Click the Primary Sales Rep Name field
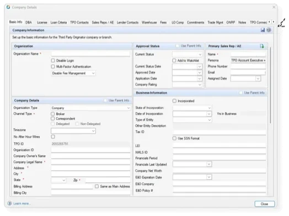The height and width of the screenshot is (216, 289). (248, 54)
